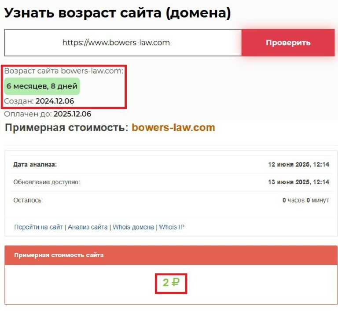Click the red Проверить button
This screenshot has height=311, width=338.
(x=288, y=43)
